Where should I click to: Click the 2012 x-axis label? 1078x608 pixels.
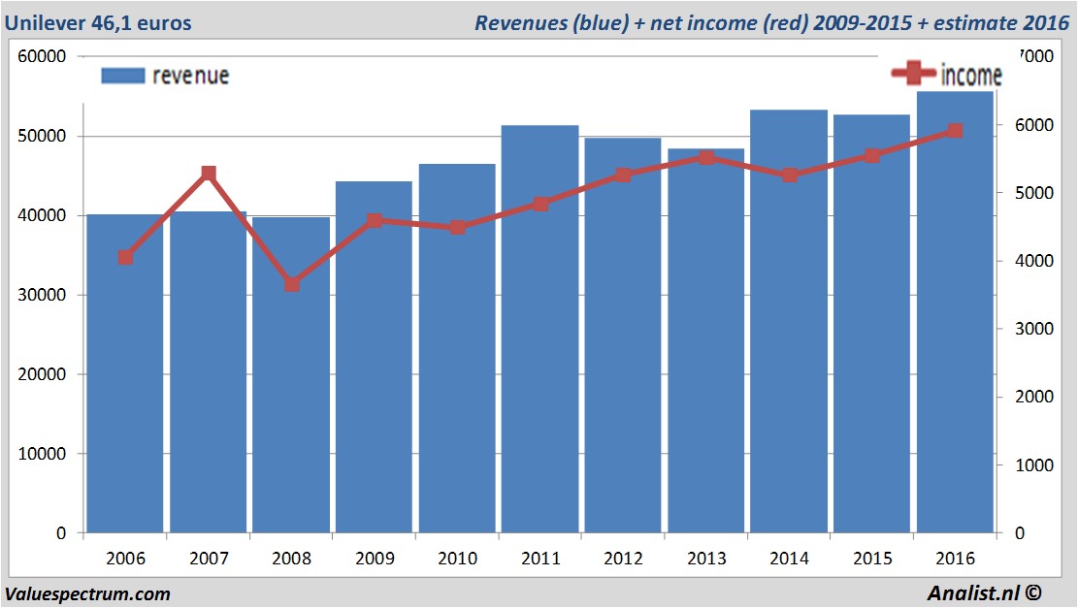click(624, 558)
